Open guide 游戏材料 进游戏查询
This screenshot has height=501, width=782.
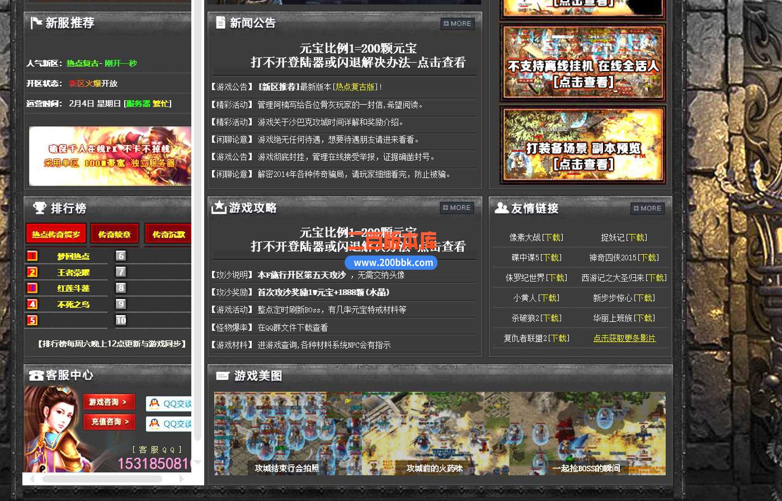[x=324, y=345]
